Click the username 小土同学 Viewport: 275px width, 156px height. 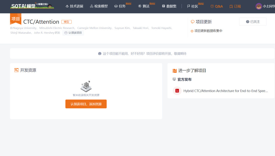[269, 6]
